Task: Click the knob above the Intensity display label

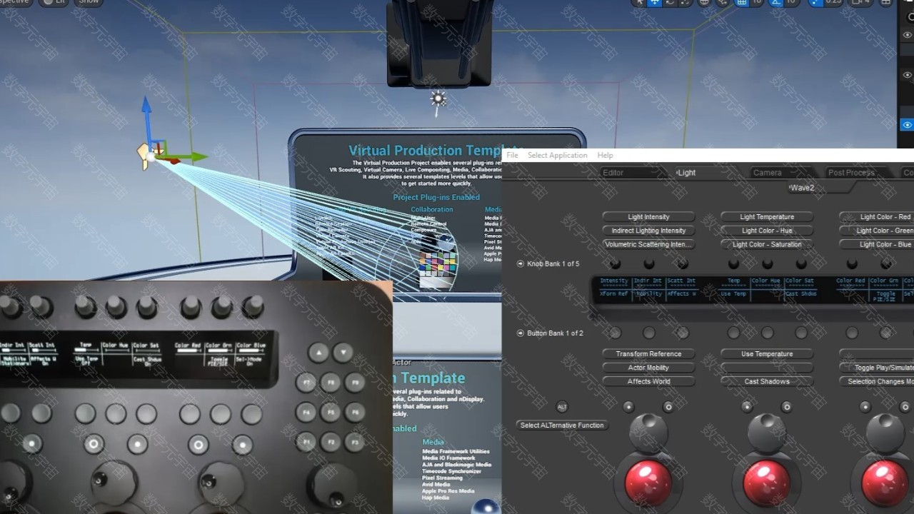Action: click(x=615, y=263)
